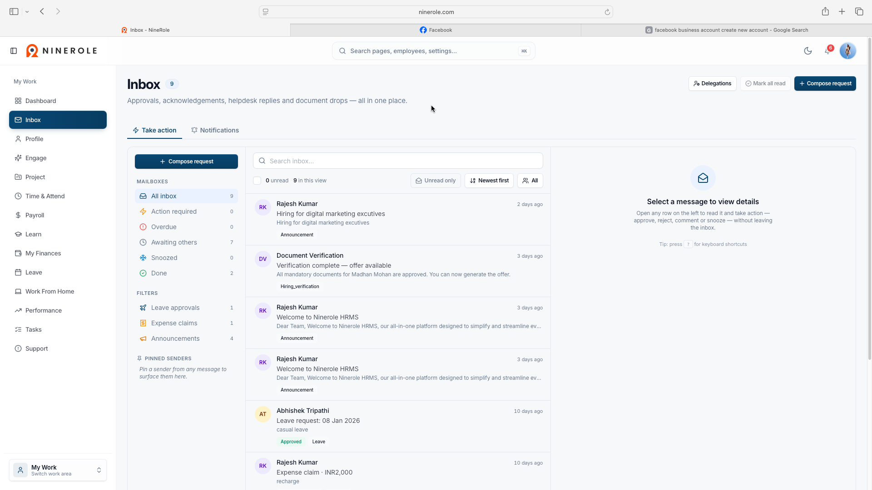Image resolution: width=872 pixels, height=490 pixels.
Task: Switch to Facebook browser tab
Action: 436,30
